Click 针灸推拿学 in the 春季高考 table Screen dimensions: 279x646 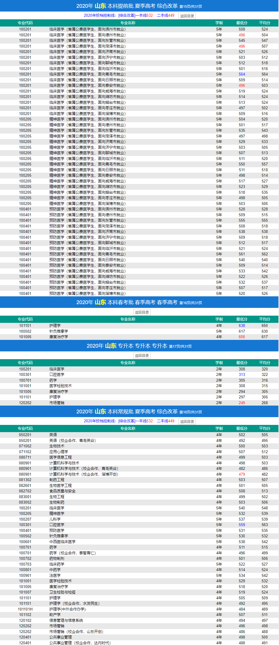pyautogui.click(x=59, y=331)
